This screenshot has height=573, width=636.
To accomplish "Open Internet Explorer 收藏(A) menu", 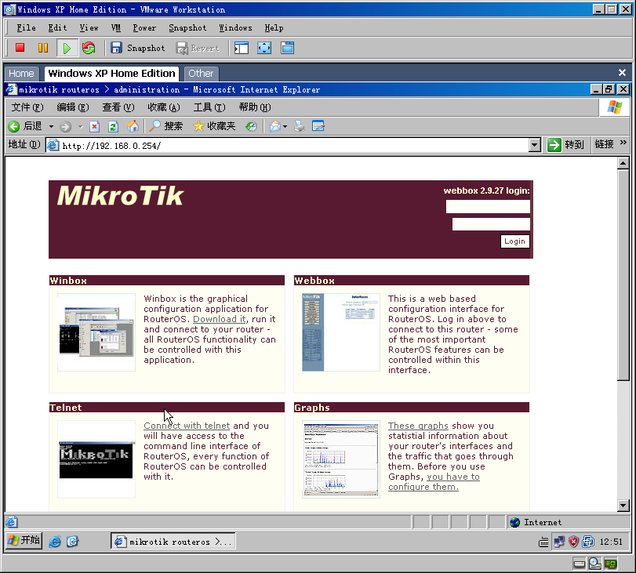I will point(163,107).
